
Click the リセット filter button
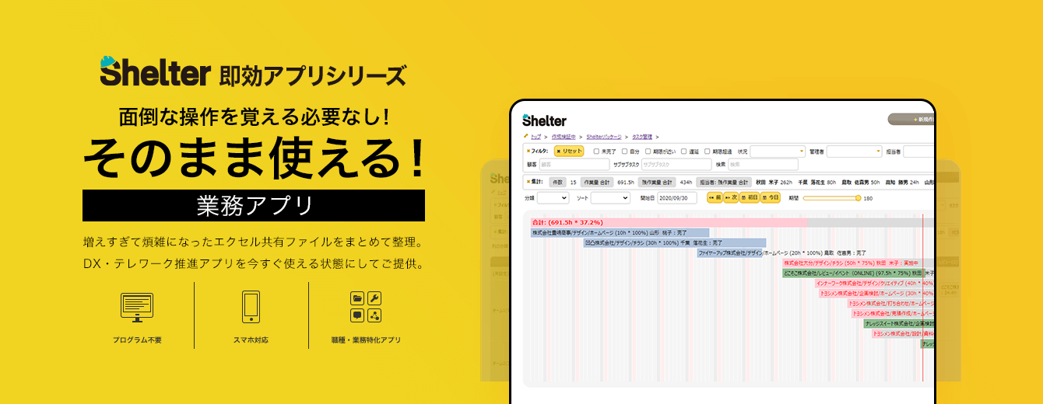click(569, 151)
